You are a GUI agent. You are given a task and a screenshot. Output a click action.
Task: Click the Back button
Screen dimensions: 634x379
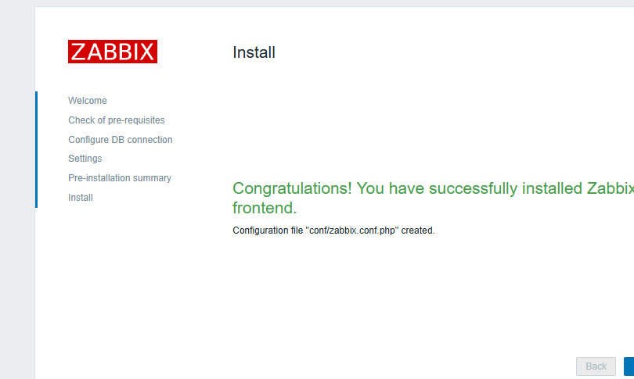pyautogui.click(x=596, y=366)
